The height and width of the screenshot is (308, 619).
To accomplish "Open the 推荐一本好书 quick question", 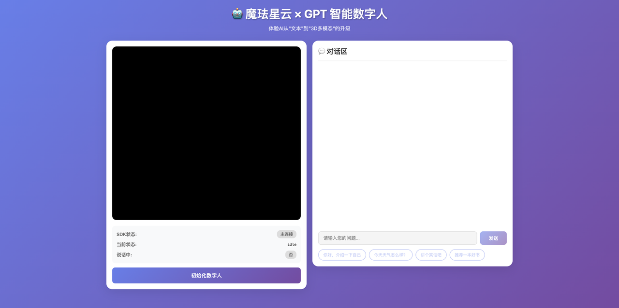I will [467, 255].
